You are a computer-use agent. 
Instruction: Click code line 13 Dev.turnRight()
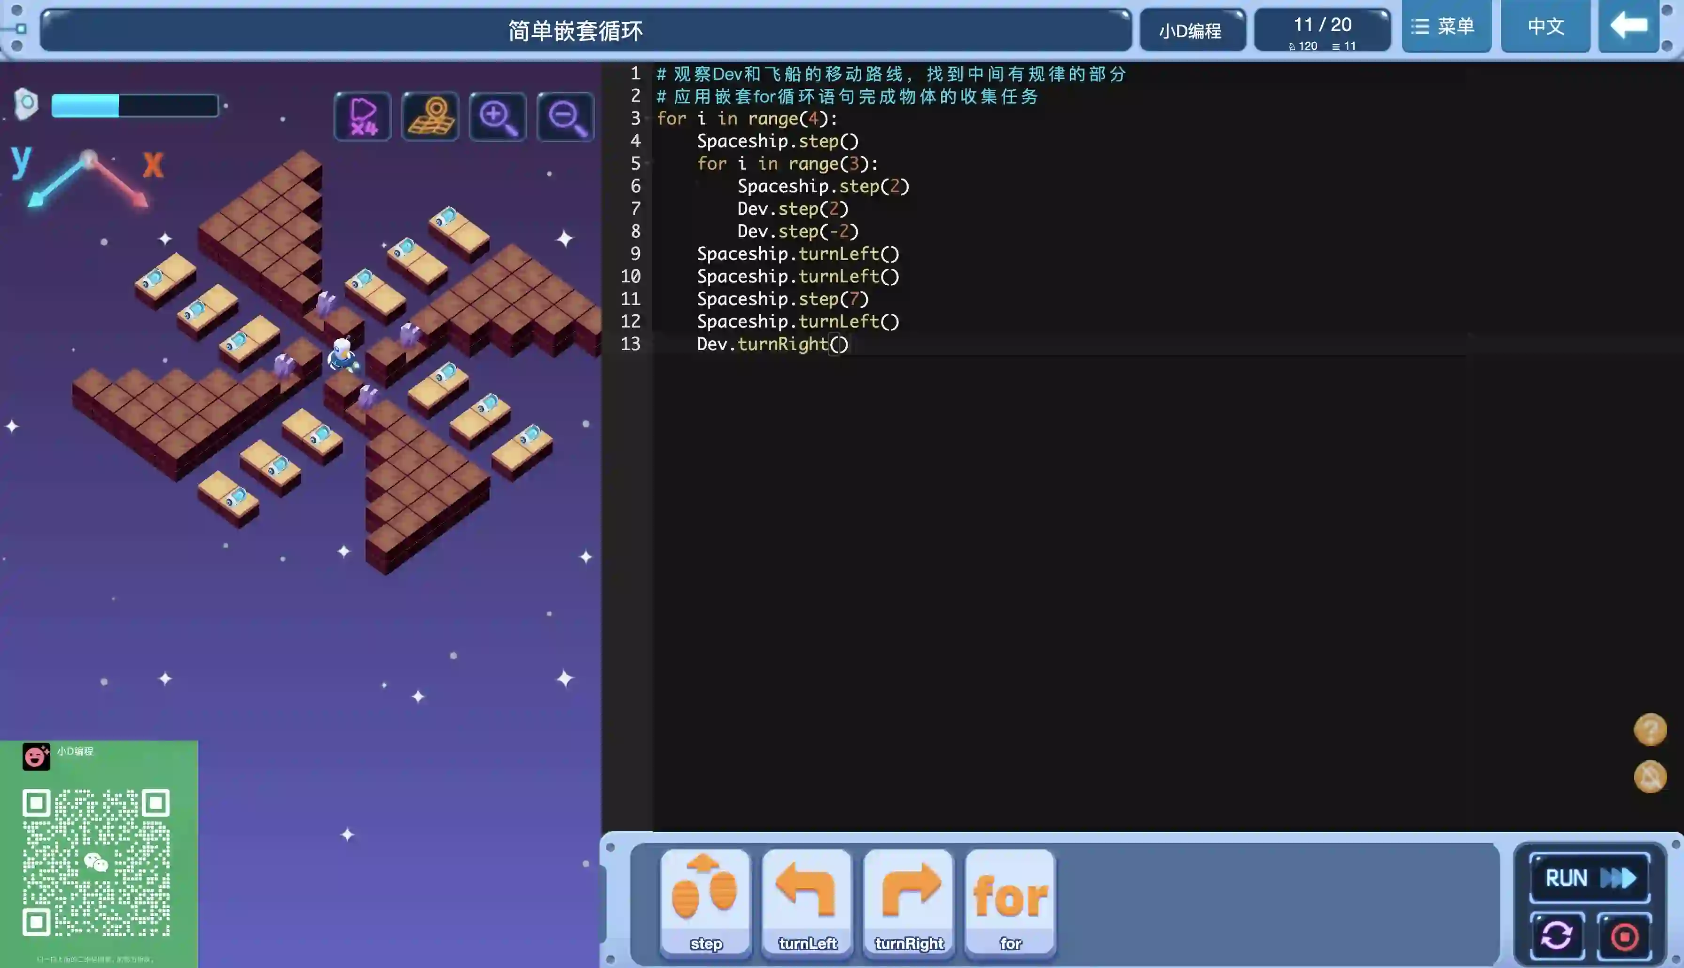772,344
